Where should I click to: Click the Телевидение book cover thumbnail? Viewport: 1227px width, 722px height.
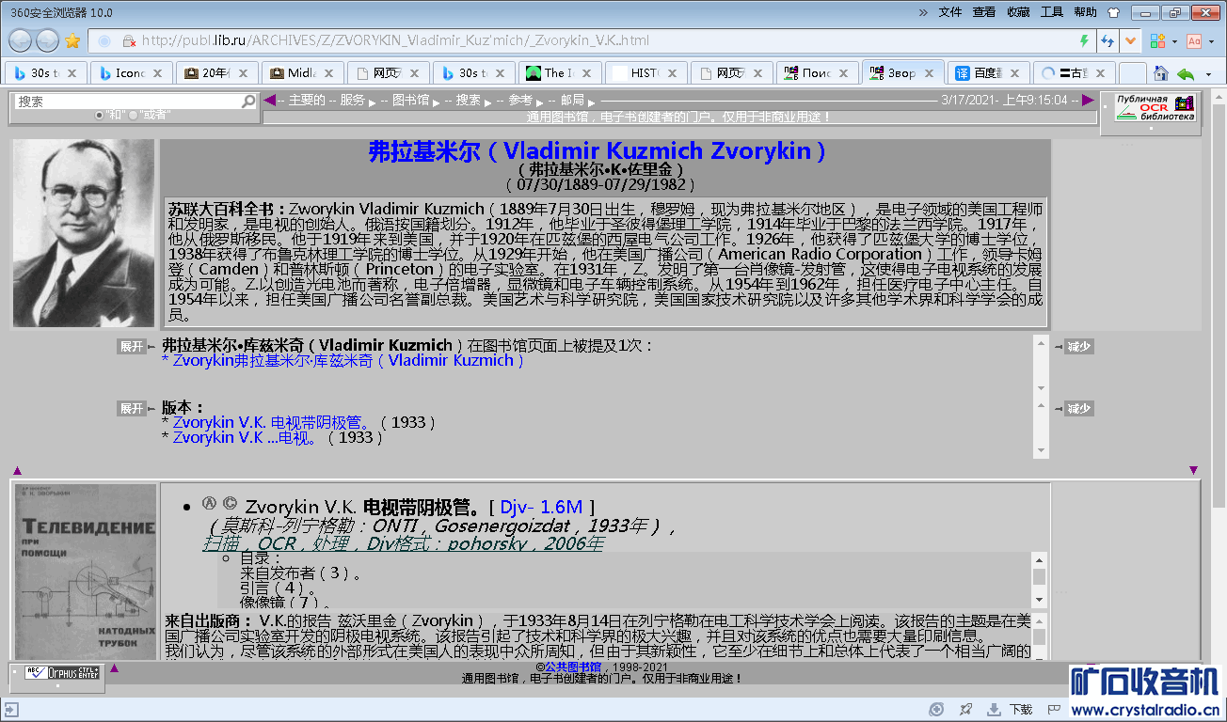(x=86, y=572)
